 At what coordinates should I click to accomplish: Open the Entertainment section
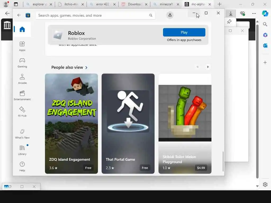point(22,96)
